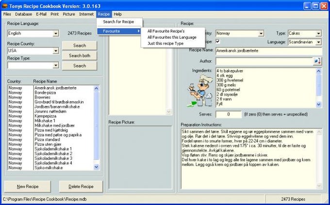Select Jorunns nøttedrøm recipe
The width and height of the screenshot is (330, 205).
(50, 111)
